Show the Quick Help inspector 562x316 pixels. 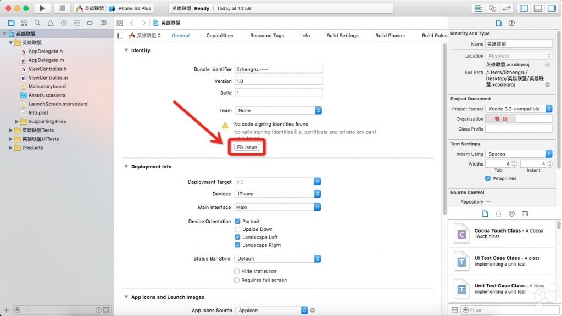pos(512,23)
